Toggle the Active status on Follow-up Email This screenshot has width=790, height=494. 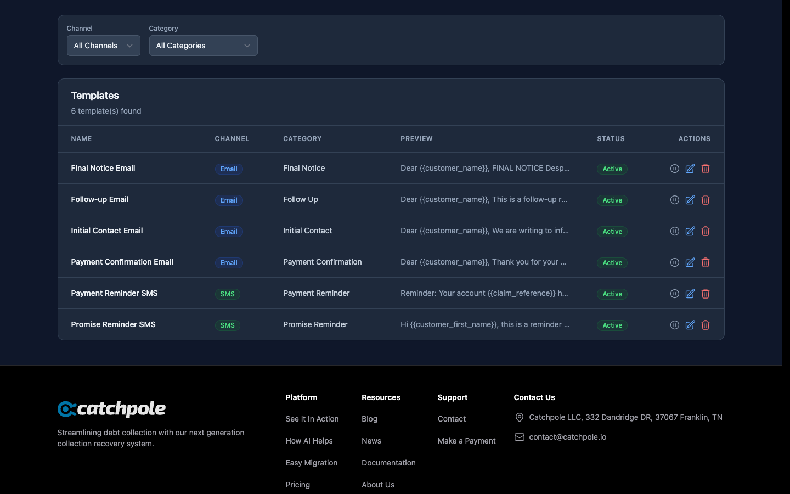(x=612, y=200)
